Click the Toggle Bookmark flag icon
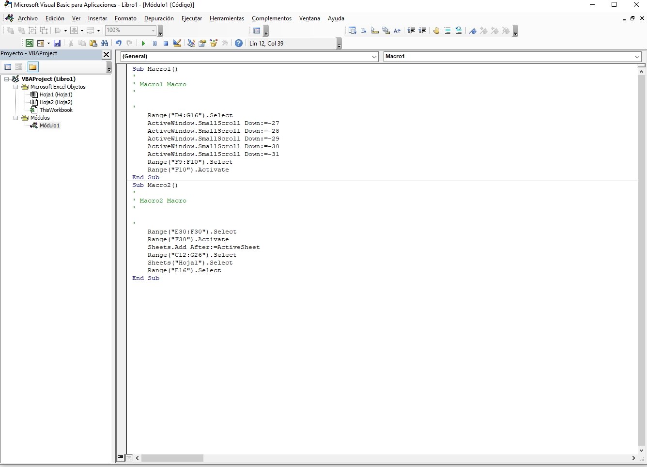The width and height of the screenshot is (647, 467). (x=473, y=31)
